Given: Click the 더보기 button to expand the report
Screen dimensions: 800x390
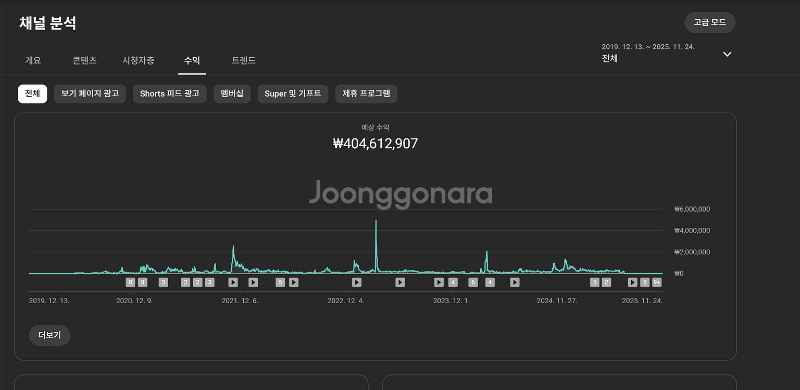Looking at the screenshot, I should click(x=49, y=335).
